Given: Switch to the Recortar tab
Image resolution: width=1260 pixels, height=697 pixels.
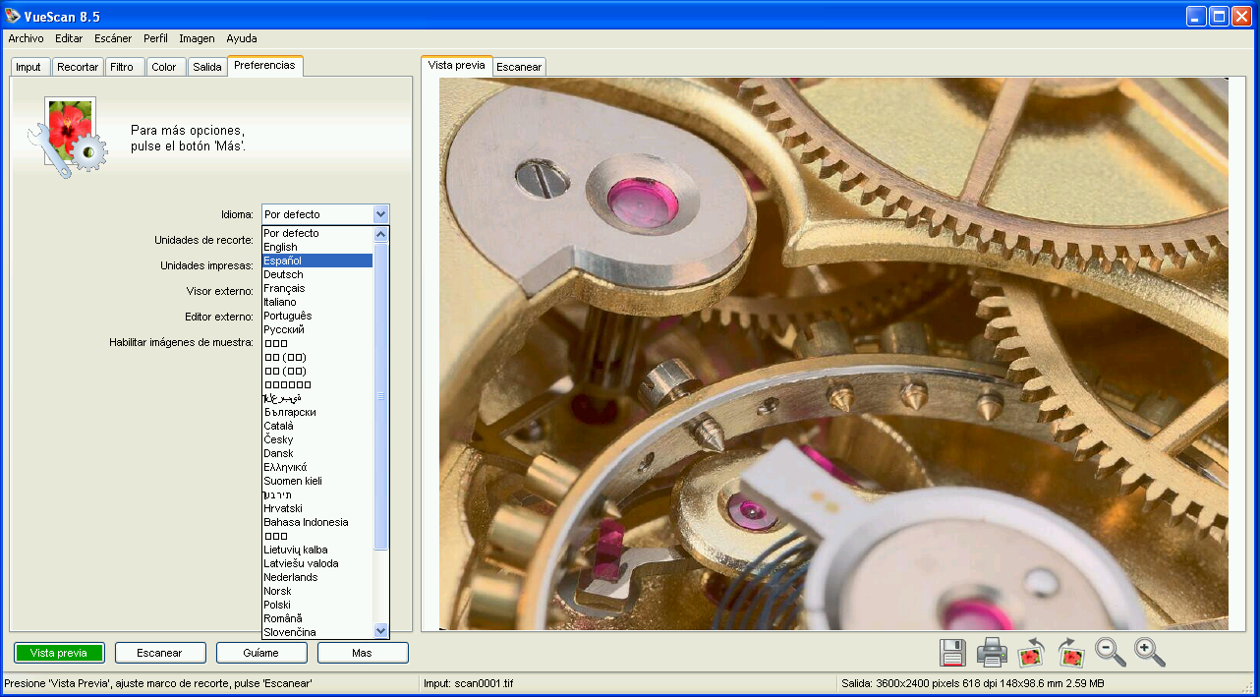Looking at the screenshot, I should 78,67.
